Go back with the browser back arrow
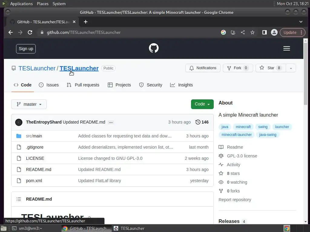Screen dimensions: 310x232 pyautogui.click(x=11, y=32)
